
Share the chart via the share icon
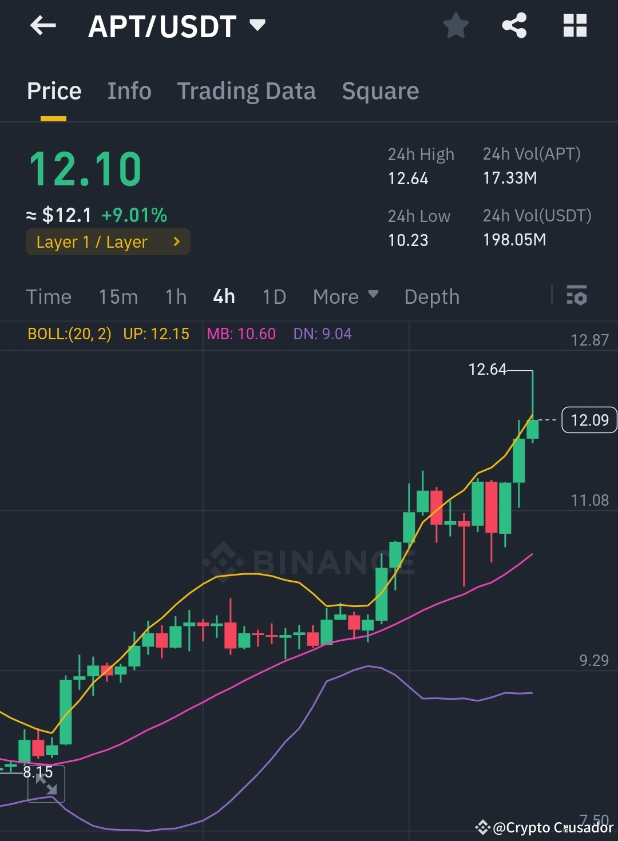point(514,25)
